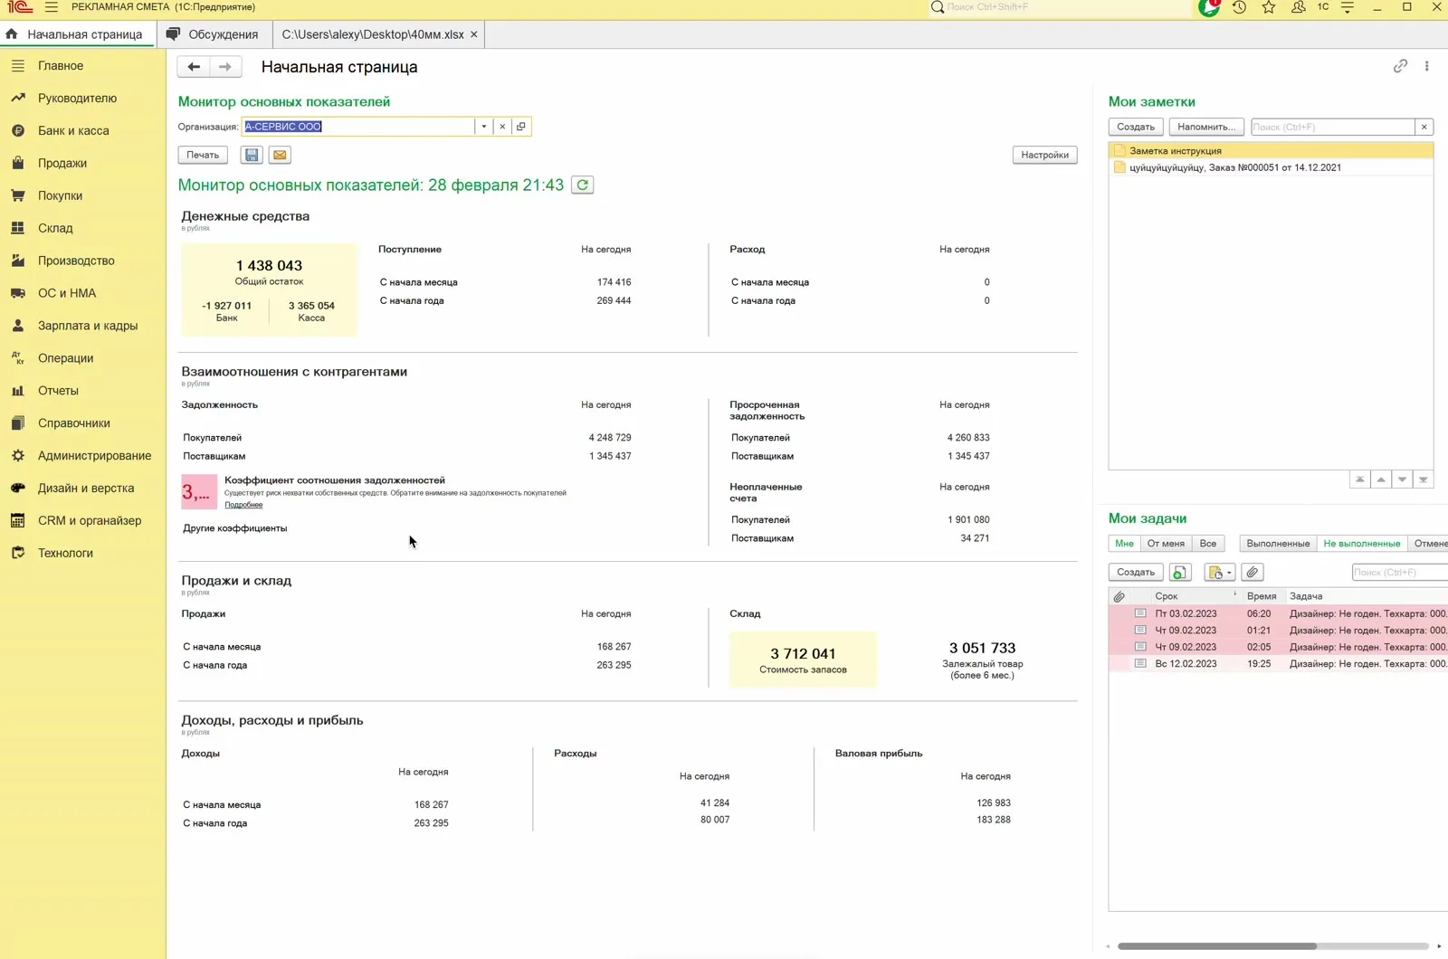
Task: Send monitor report by email icon
Action: [x=280, y=155]
